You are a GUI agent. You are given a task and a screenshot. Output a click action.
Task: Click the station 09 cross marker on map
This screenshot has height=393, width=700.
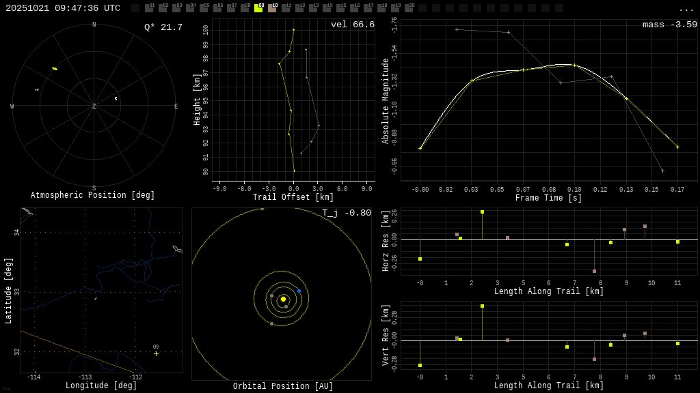[x=156, y=353]
